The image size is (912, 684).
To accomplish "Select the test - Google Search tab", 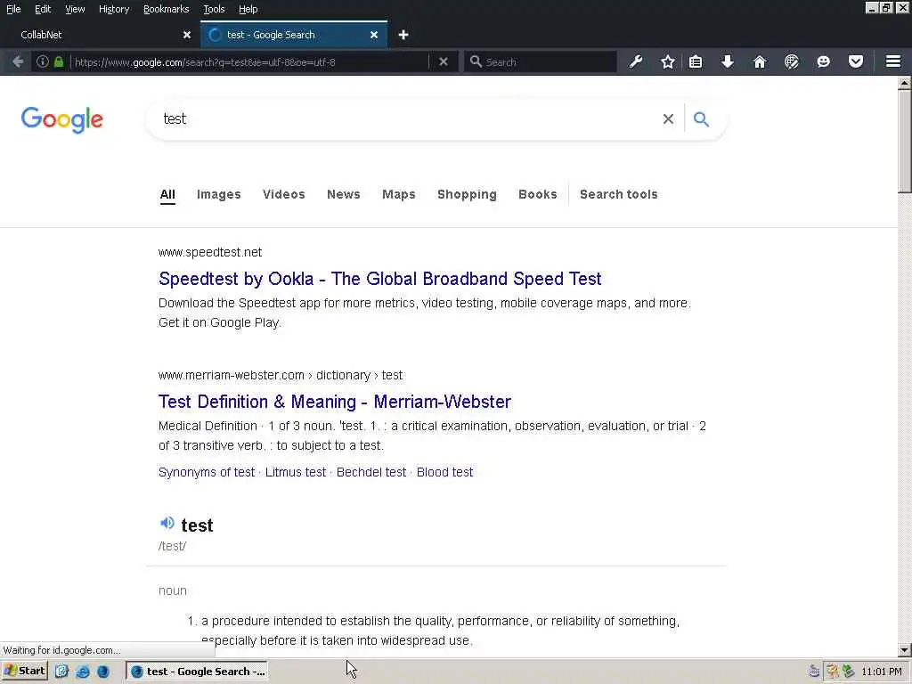I will (294, 35).
